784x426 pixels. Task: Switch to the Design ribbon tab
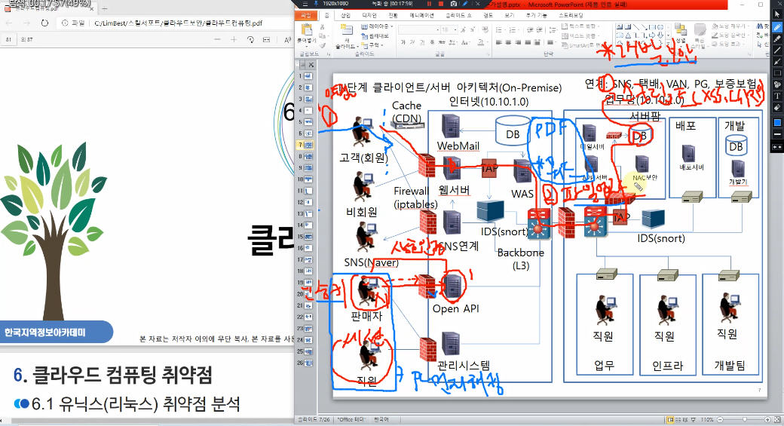point(369,16)
